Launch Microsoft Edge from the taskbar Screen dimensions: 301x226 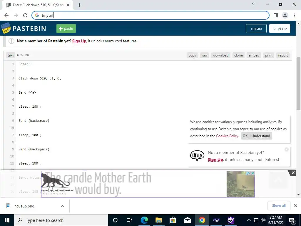pos(144,220)
